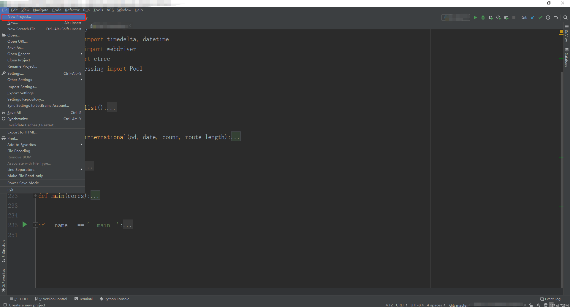Select Synchronize menu entry
The height and width of the screenshot is (307, 570).
tap(42, 119)
